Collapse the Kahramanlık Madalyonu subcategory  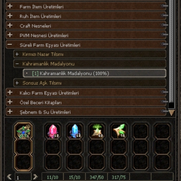pos(90,64)
